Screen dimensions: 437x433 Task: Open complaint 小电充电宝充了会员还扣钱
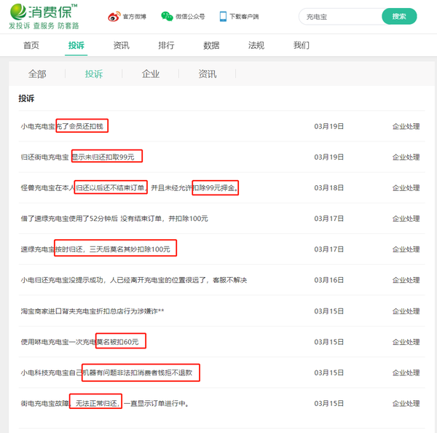click(x=62, y=126)
